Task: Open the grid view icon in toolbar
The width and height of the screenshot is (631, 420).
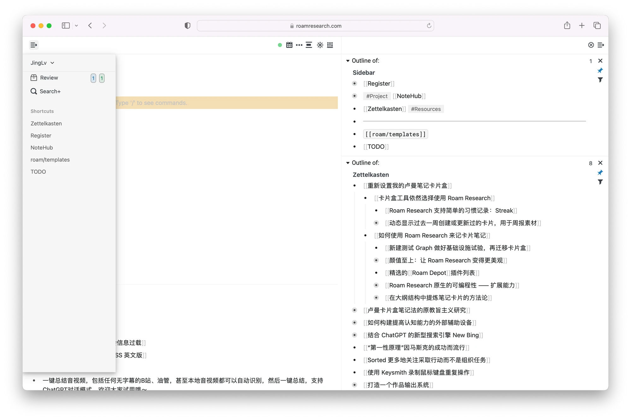Action: 330,45
